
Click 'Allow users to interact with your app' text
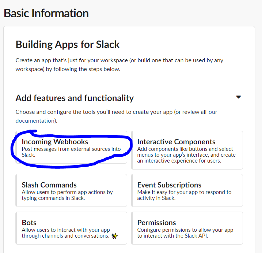(66, 233)
